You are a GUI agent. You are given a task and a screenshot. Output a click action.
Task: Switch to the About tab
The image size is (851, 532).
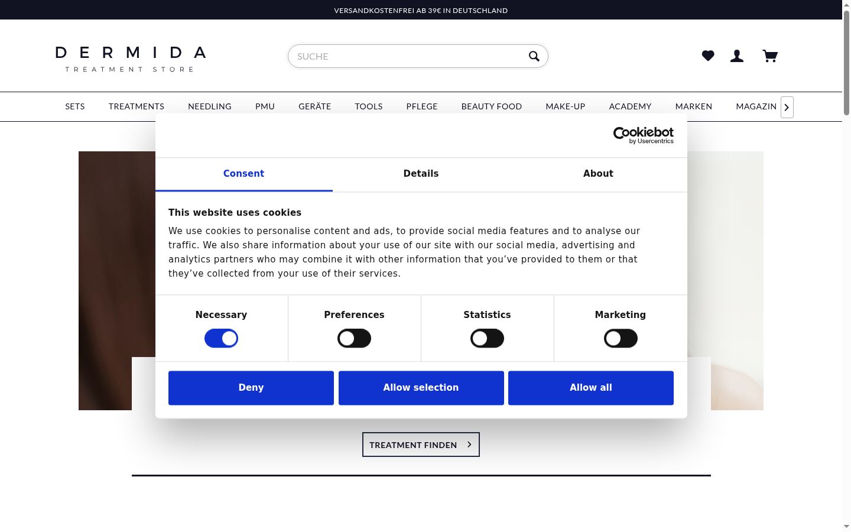tap(598, 174)
